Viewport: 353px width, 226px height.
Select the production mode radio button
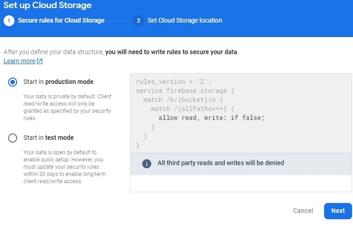click(13, 82)
